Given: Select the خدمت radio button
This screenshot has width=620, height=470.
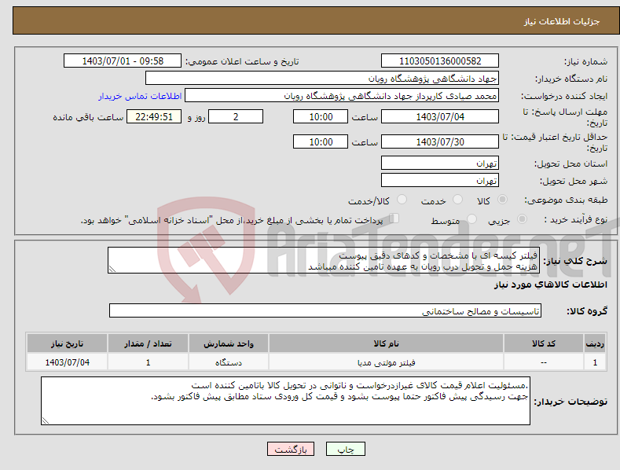Looking at the screenshot, I should click(457, 200).
